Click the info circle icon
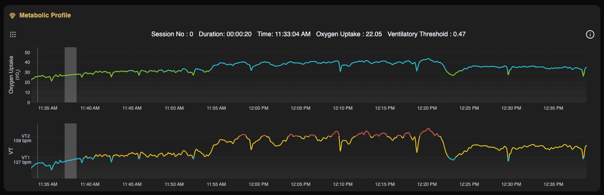The width and height of the screenshot is (604, 195). (x=590, y=34)
